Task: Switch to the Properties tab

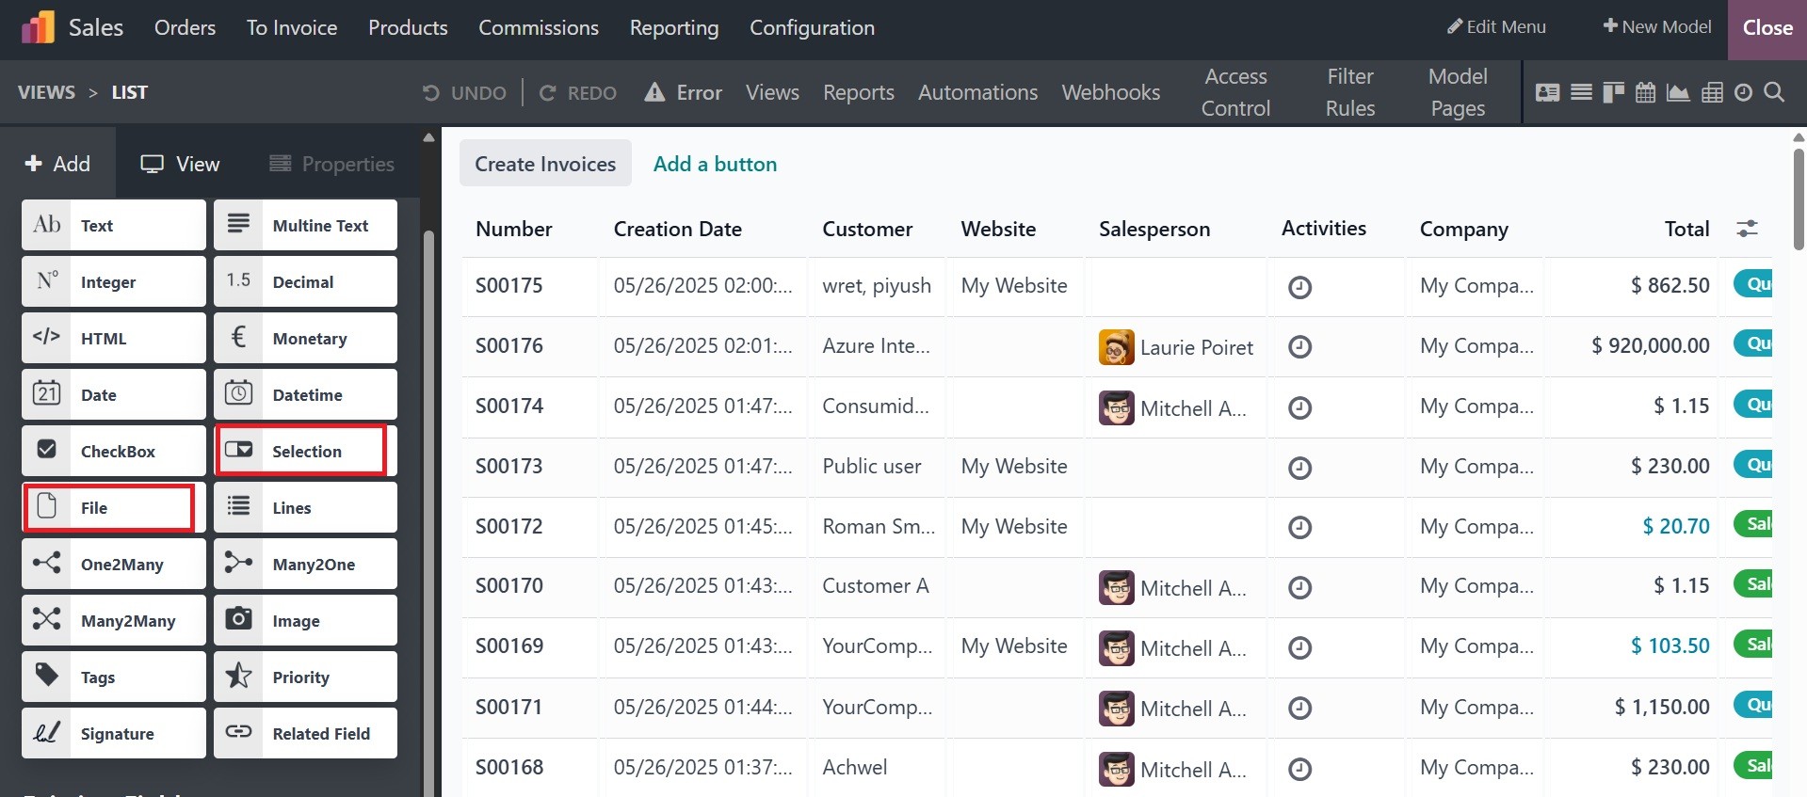Action: (332, 164)
